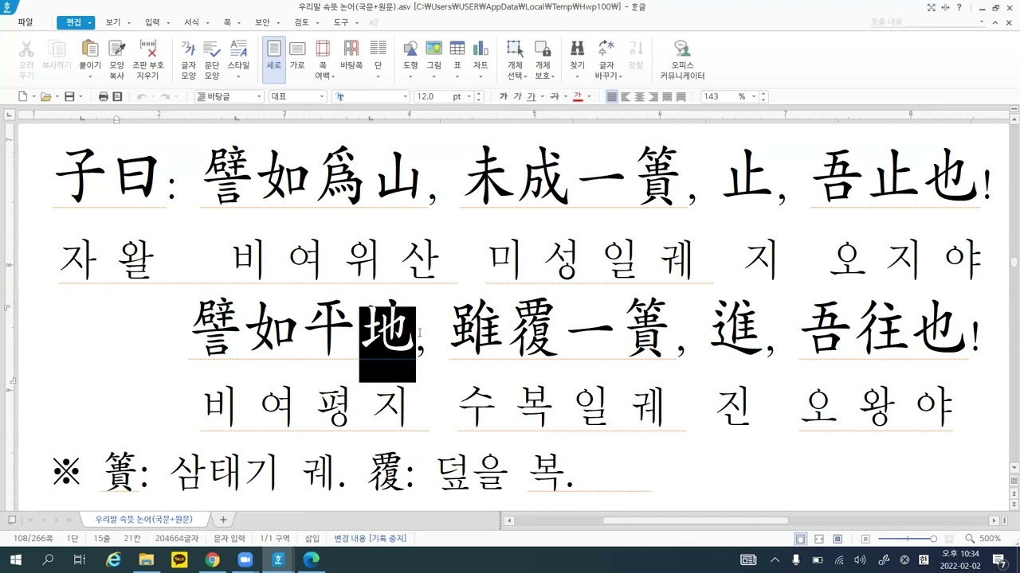This screenshot has height=573, width=1020.
Task: Click the 글자 바꾸기 character change icon
Action: (x=606, y=60)
